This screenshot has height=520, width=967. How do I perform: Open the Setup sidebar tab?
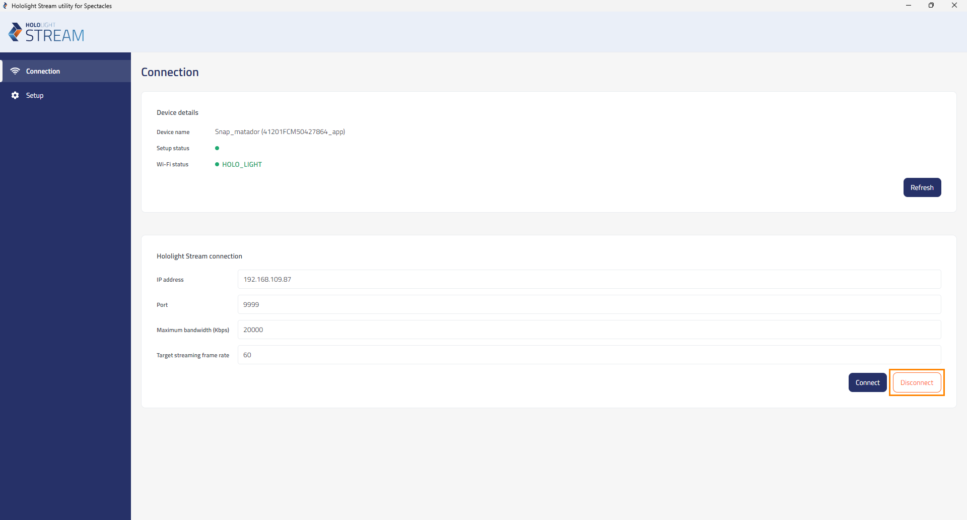[x=65, y=95]
